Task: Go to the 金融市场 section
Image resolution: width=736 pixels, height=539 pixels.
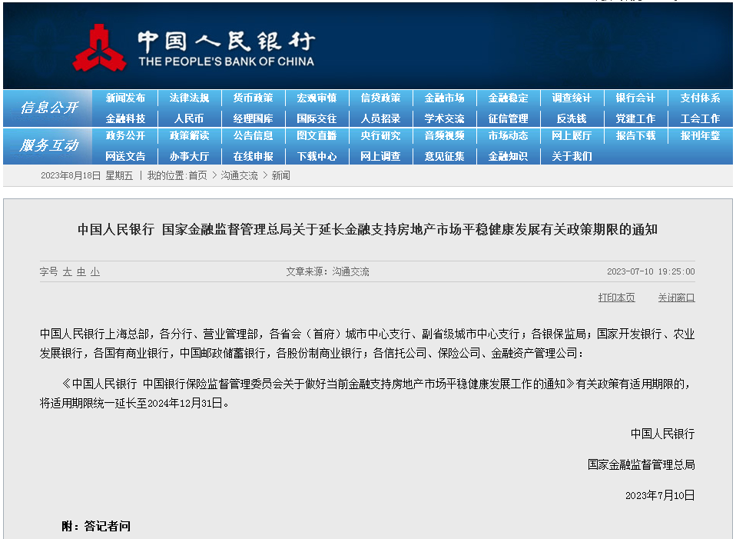Action: click(x=444, y=98)
